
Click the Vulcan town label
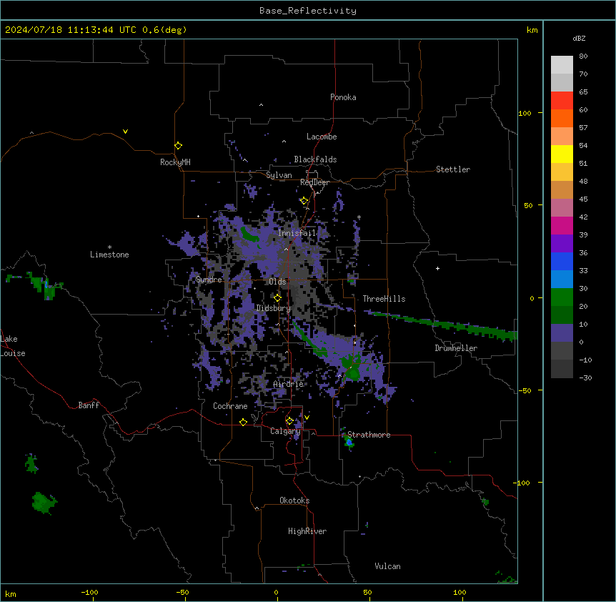point(388,566)
